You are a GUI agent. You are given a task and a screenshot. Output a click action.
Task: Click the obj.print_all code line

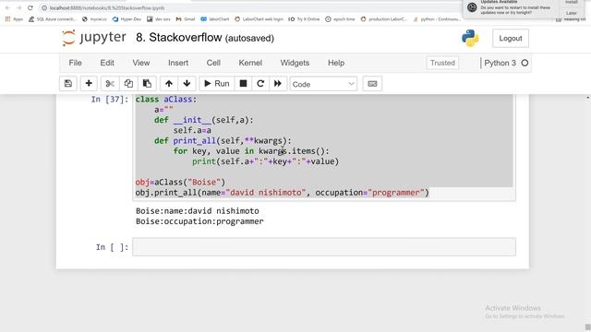[x=283, y=193]
